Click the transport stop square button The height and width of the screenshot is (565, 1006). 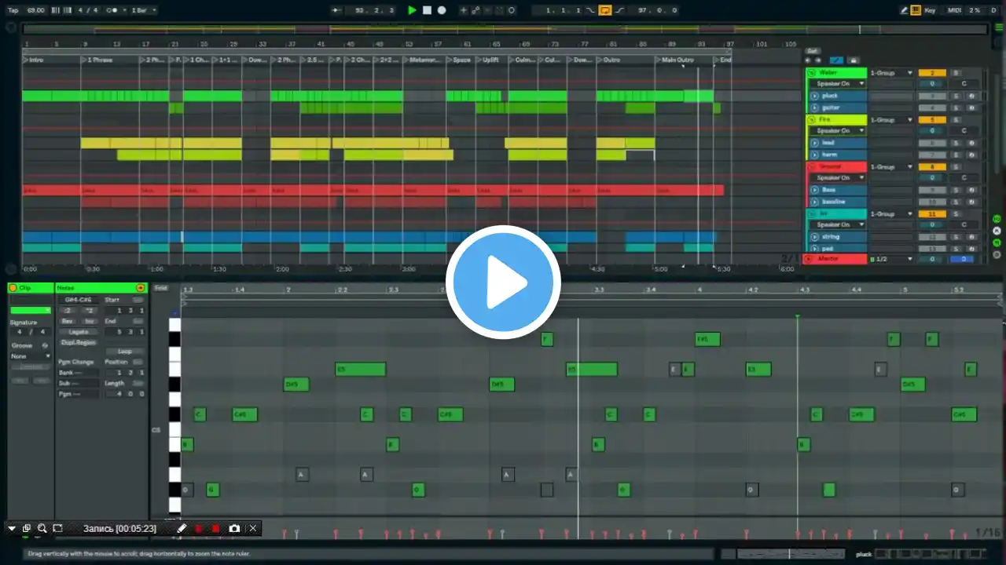[427, 10]
